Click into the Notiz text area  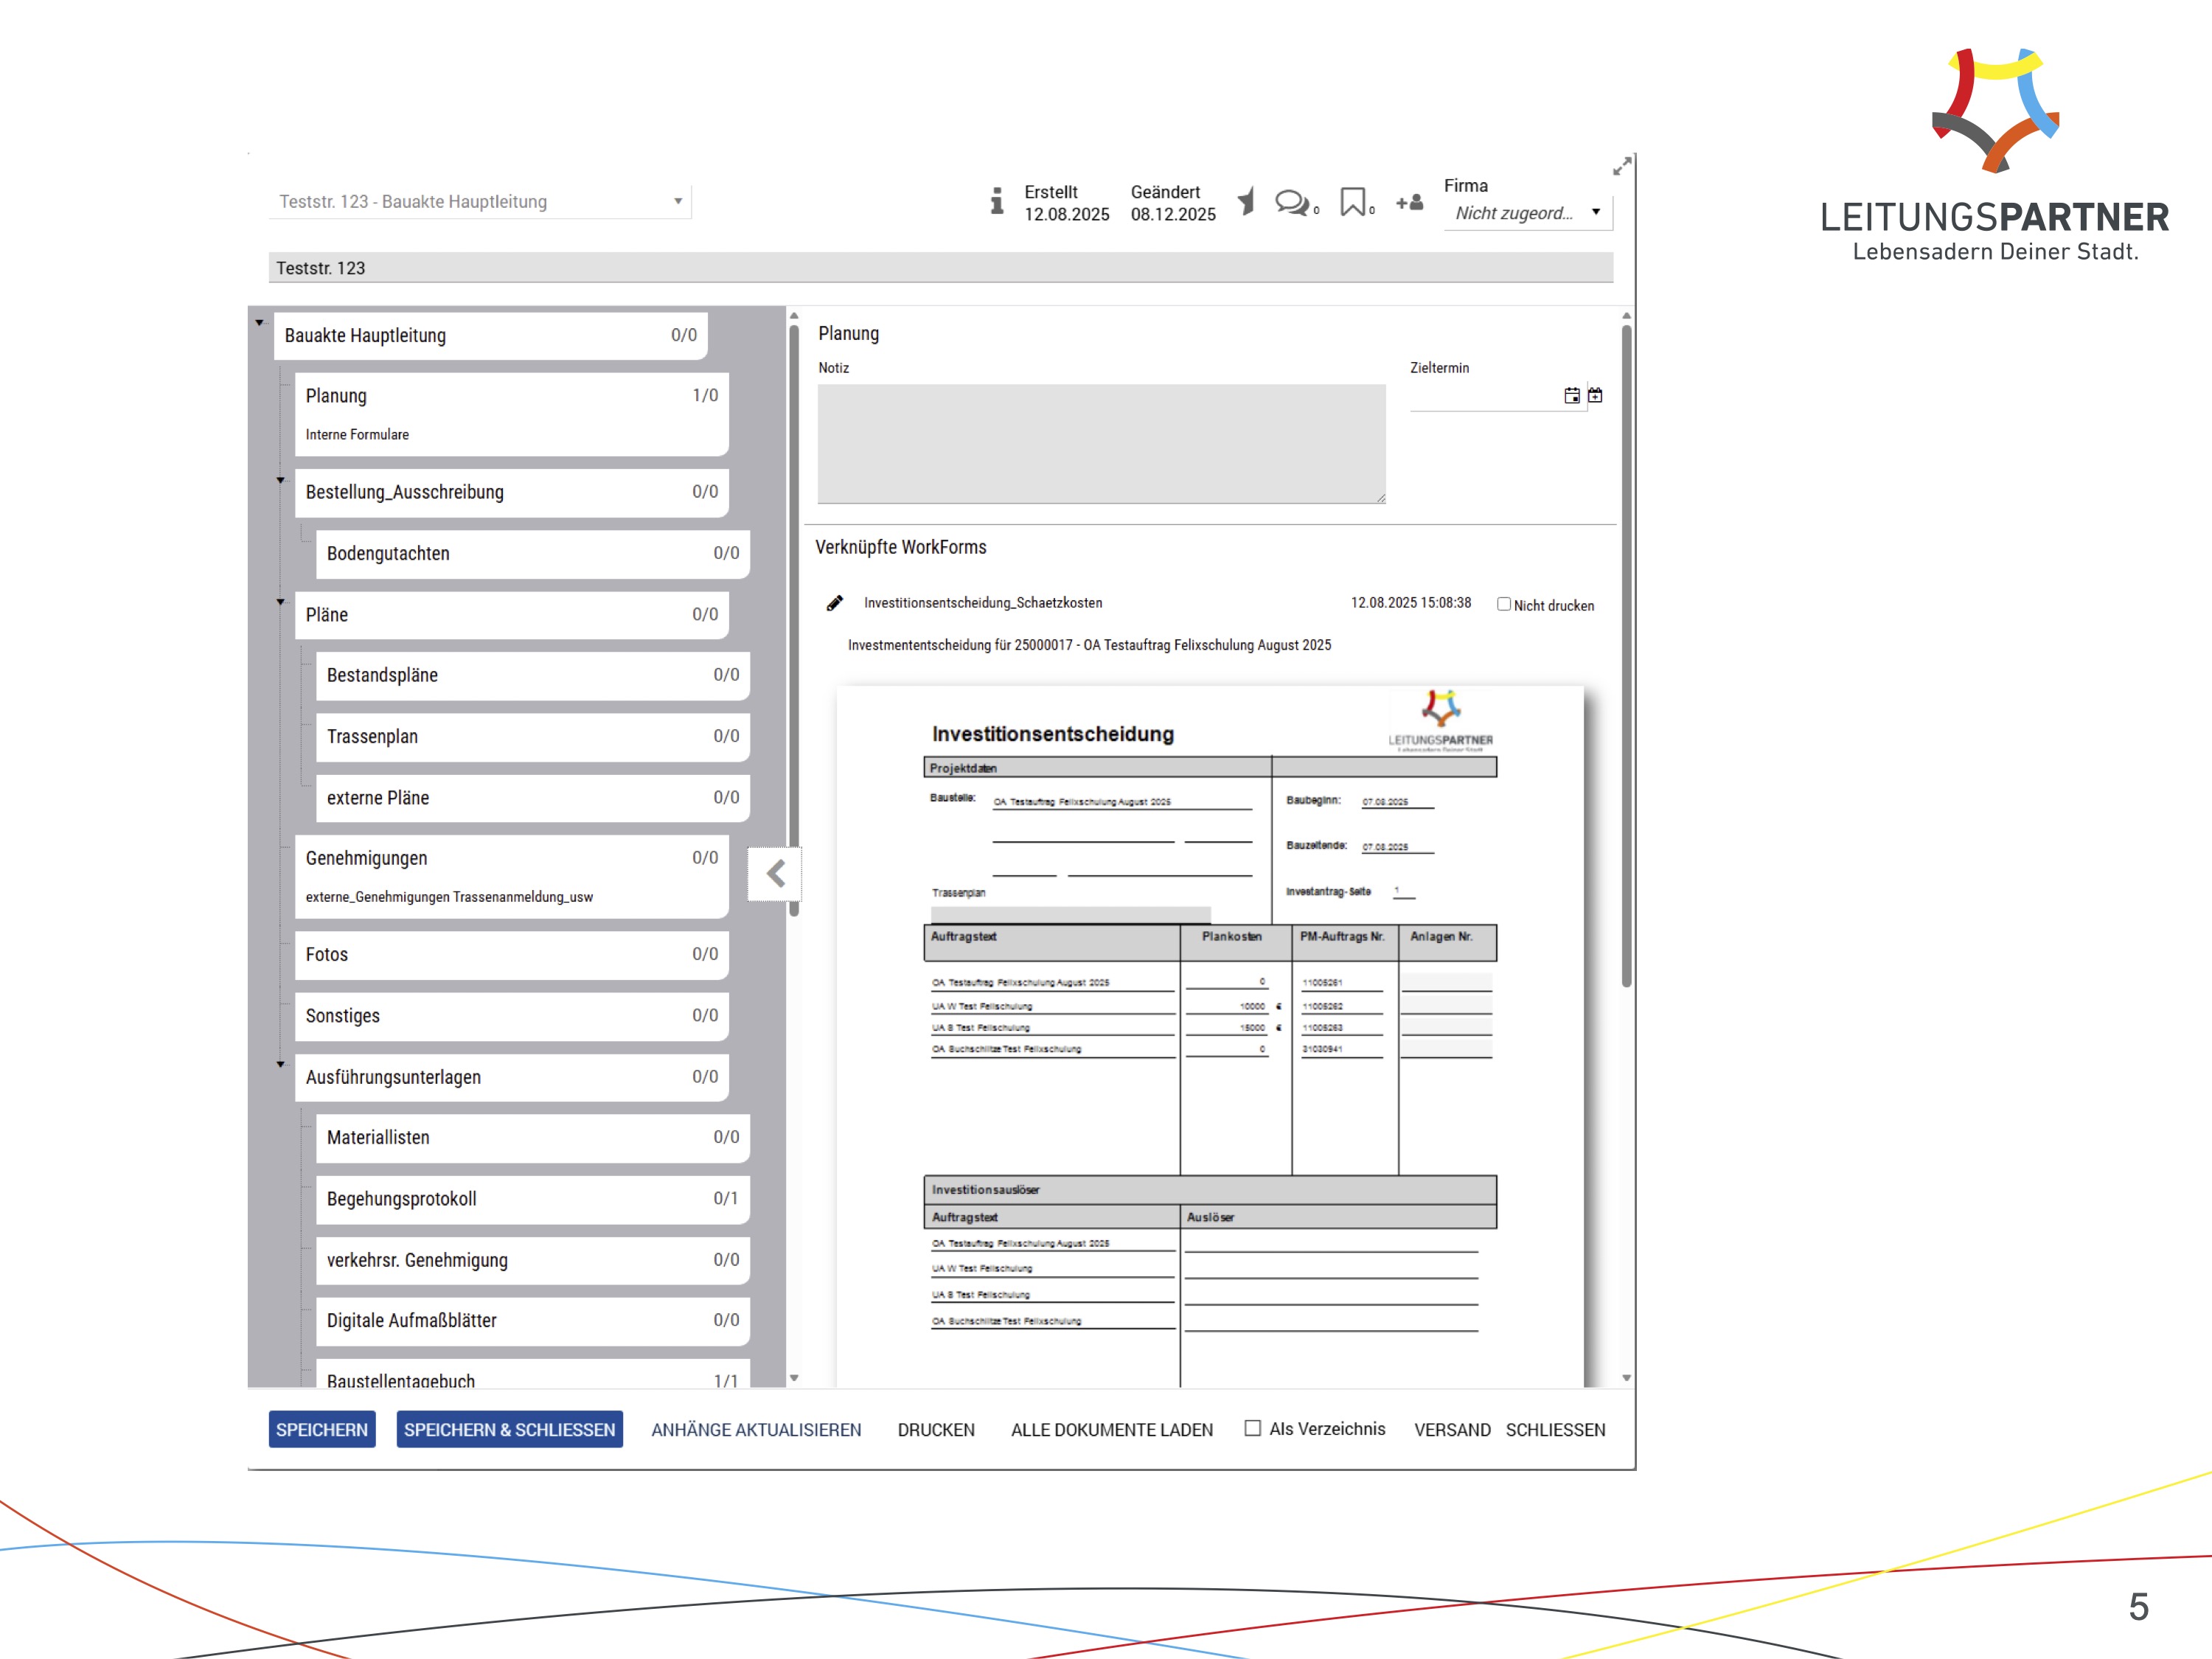1100,444
